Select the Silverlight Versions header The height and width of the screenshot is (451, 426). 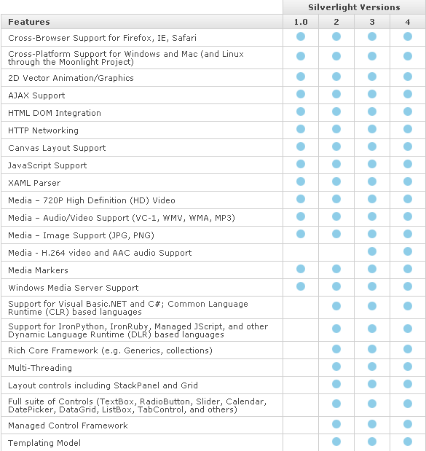[x=354, y=7]
